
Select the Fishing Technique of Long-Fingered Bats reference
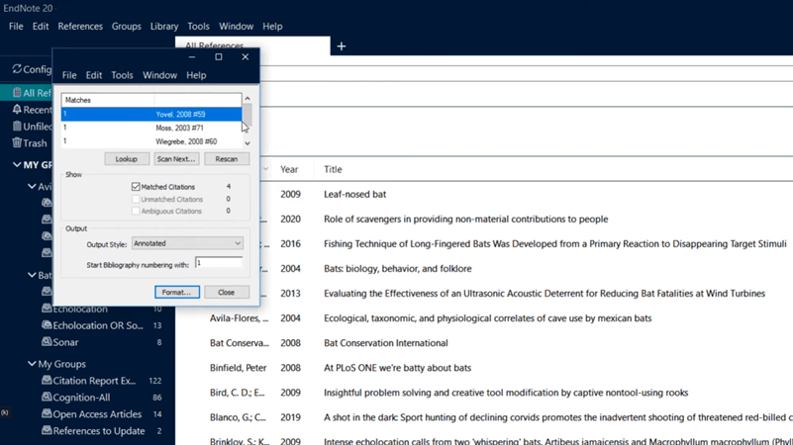(554, 243)
